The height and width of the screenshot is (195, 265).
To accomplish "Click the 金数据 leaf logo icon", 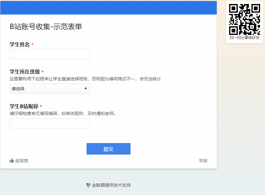I will pos(88,185).
